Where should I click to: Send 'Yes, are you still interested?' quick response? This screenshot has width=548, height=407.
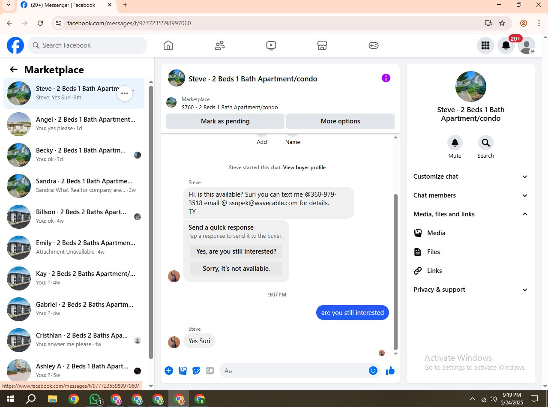(236, 251)
